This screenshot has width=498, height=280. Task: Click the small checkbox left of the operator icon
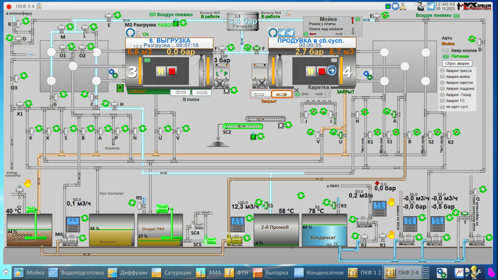pos(416,4)
